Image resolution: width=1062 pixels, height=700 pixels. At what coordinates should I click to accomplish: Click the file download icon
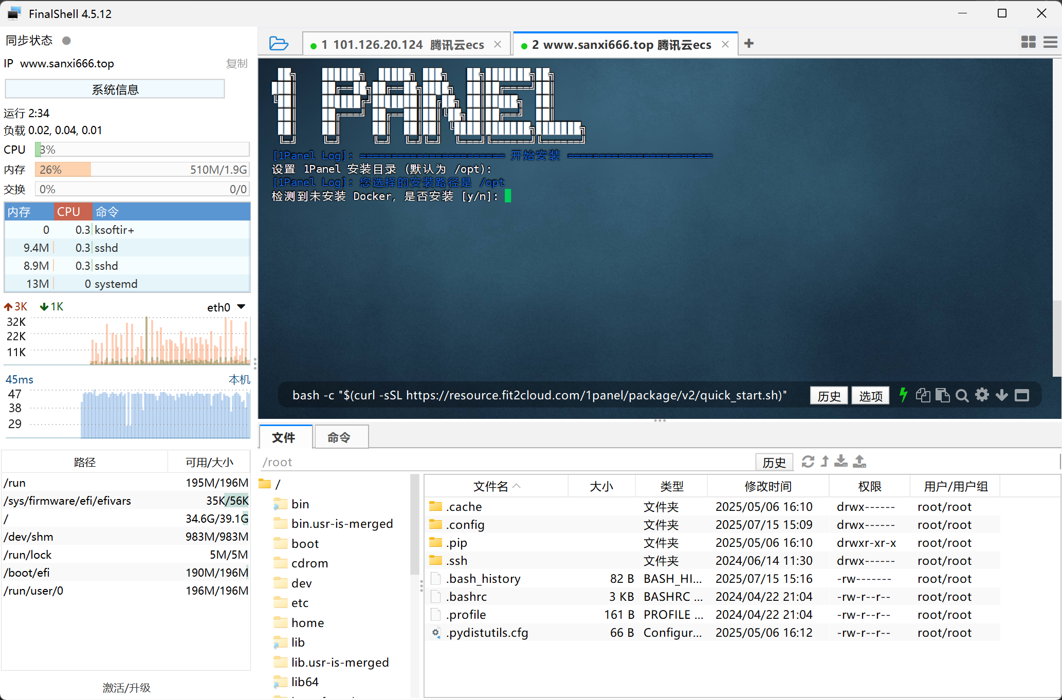841,462
